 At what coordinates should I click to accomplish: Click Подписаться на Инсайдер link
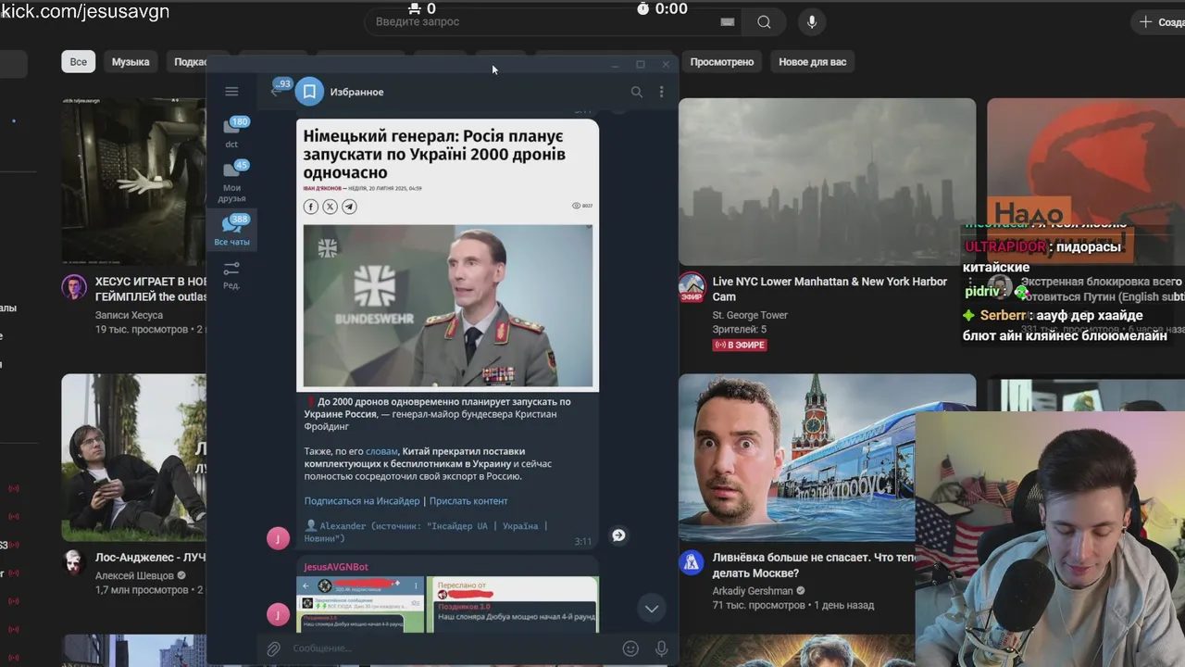[362, 501]
